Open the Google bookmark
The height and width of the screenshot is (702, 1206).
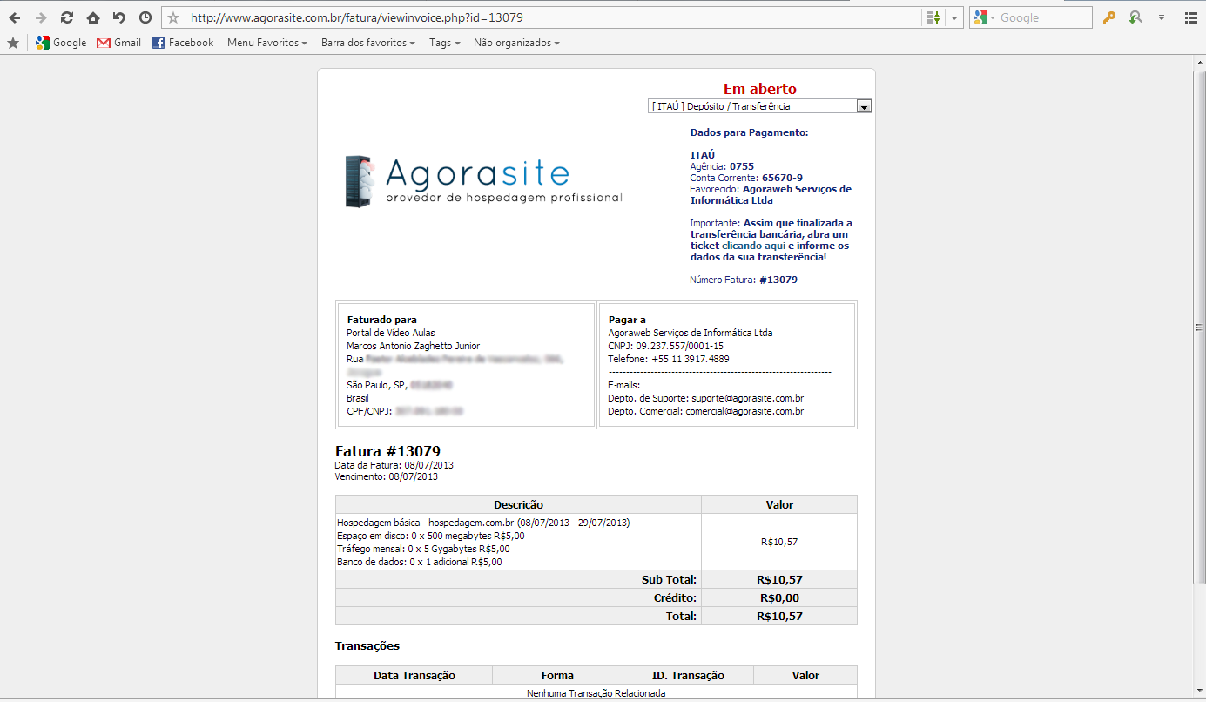[x=61, y=42]
